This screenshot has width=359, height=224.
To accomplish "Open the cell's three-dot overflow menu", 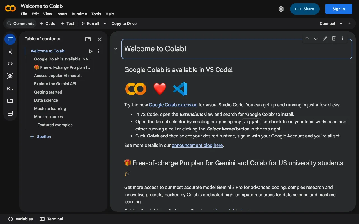I will (342, 38).
